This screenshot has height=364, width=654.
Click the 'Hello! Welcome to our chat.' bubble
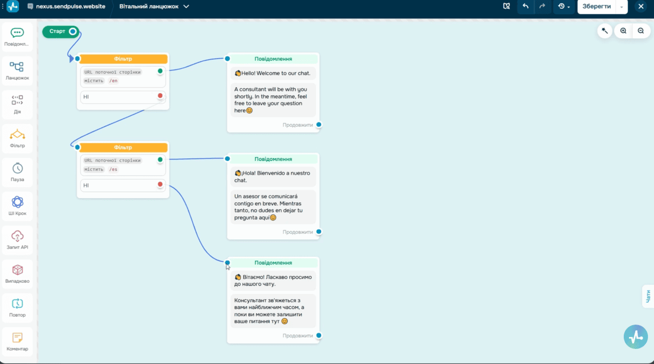(x=273, y=73)
